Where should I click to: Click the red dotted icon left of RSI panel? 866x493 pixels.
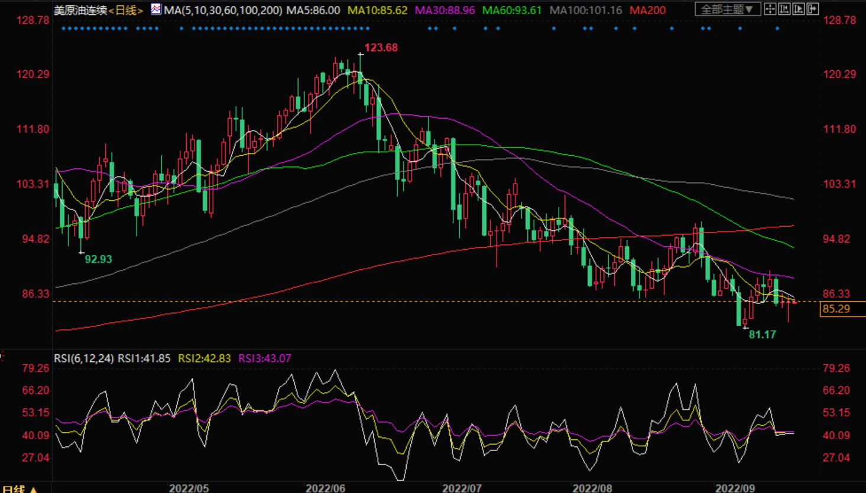coord(2,355)
